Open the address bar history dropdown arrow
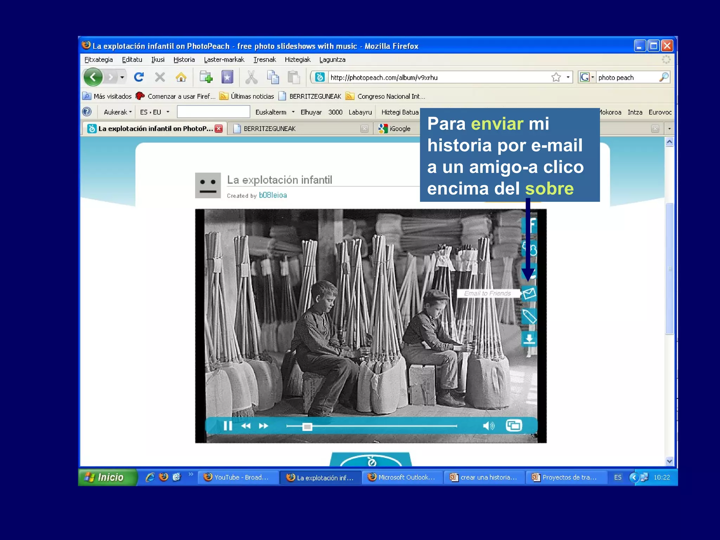 [x=568, y=77]
